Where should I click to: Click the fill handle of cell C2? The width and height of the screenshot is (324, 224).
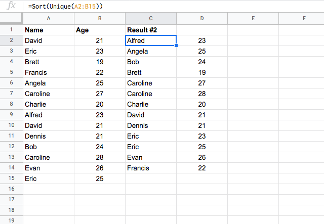pyautogui.click(x=176, y=46)
